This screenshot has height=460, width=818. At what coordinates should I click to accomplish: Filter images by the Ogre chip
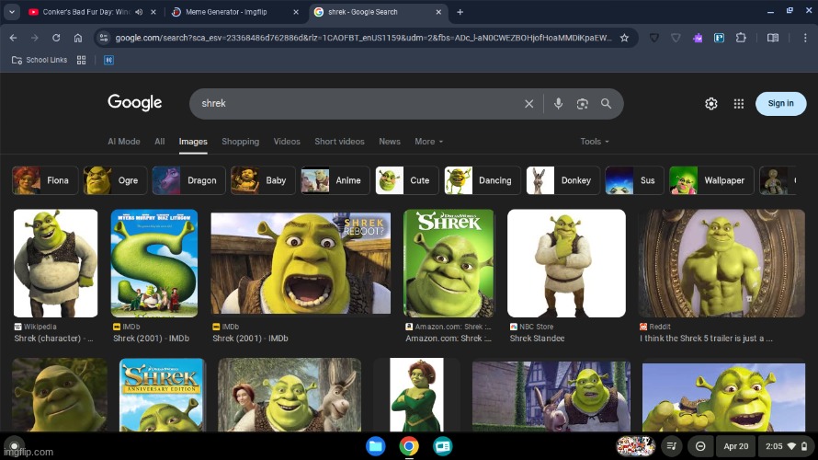114,180
